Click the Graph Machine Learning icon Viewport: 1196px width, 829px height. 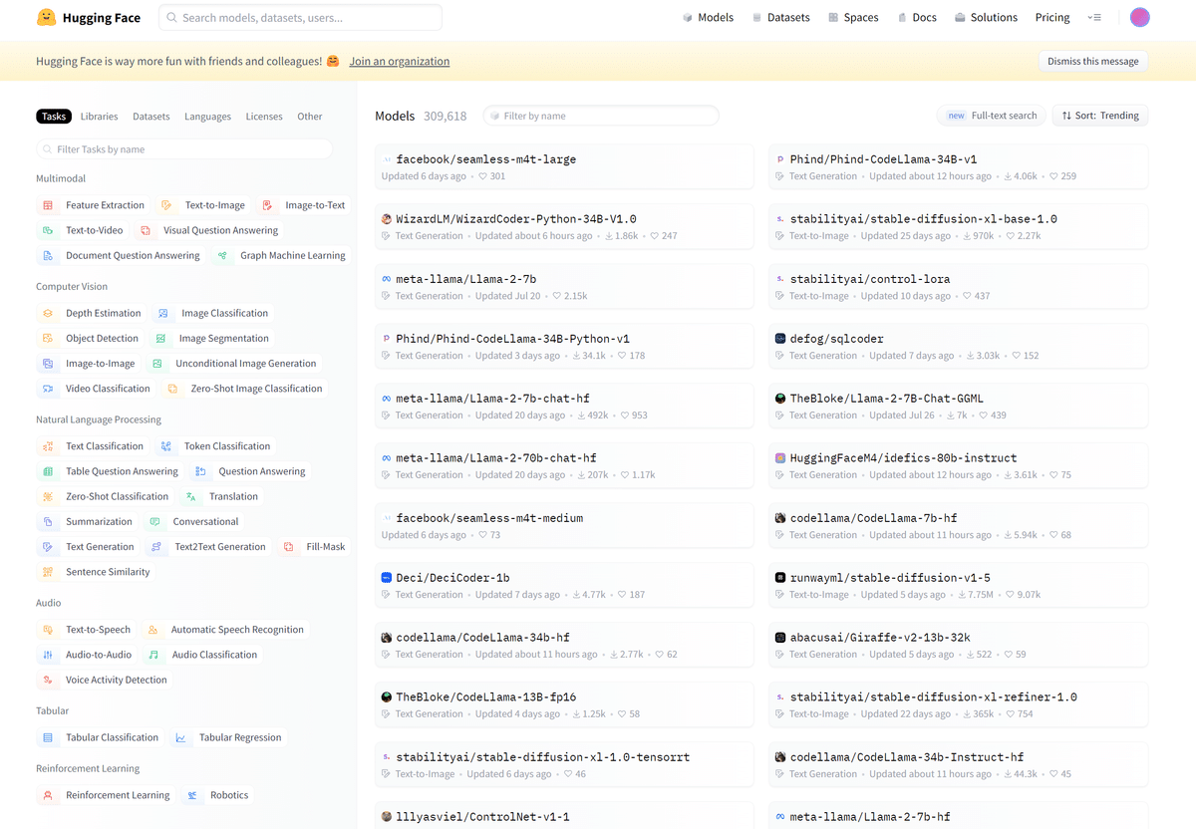pyautogui.click(x=222, y=255)
